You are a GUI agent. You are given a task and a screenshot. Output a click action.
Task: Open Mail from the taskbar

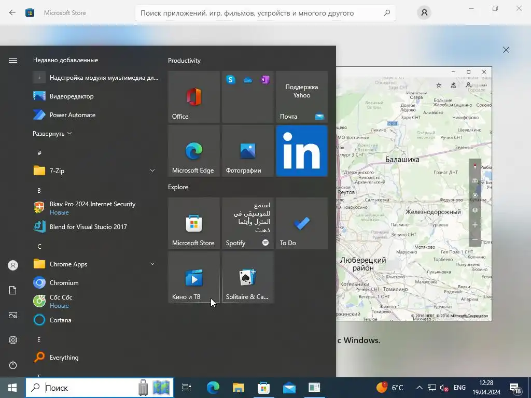coord(289,388)
